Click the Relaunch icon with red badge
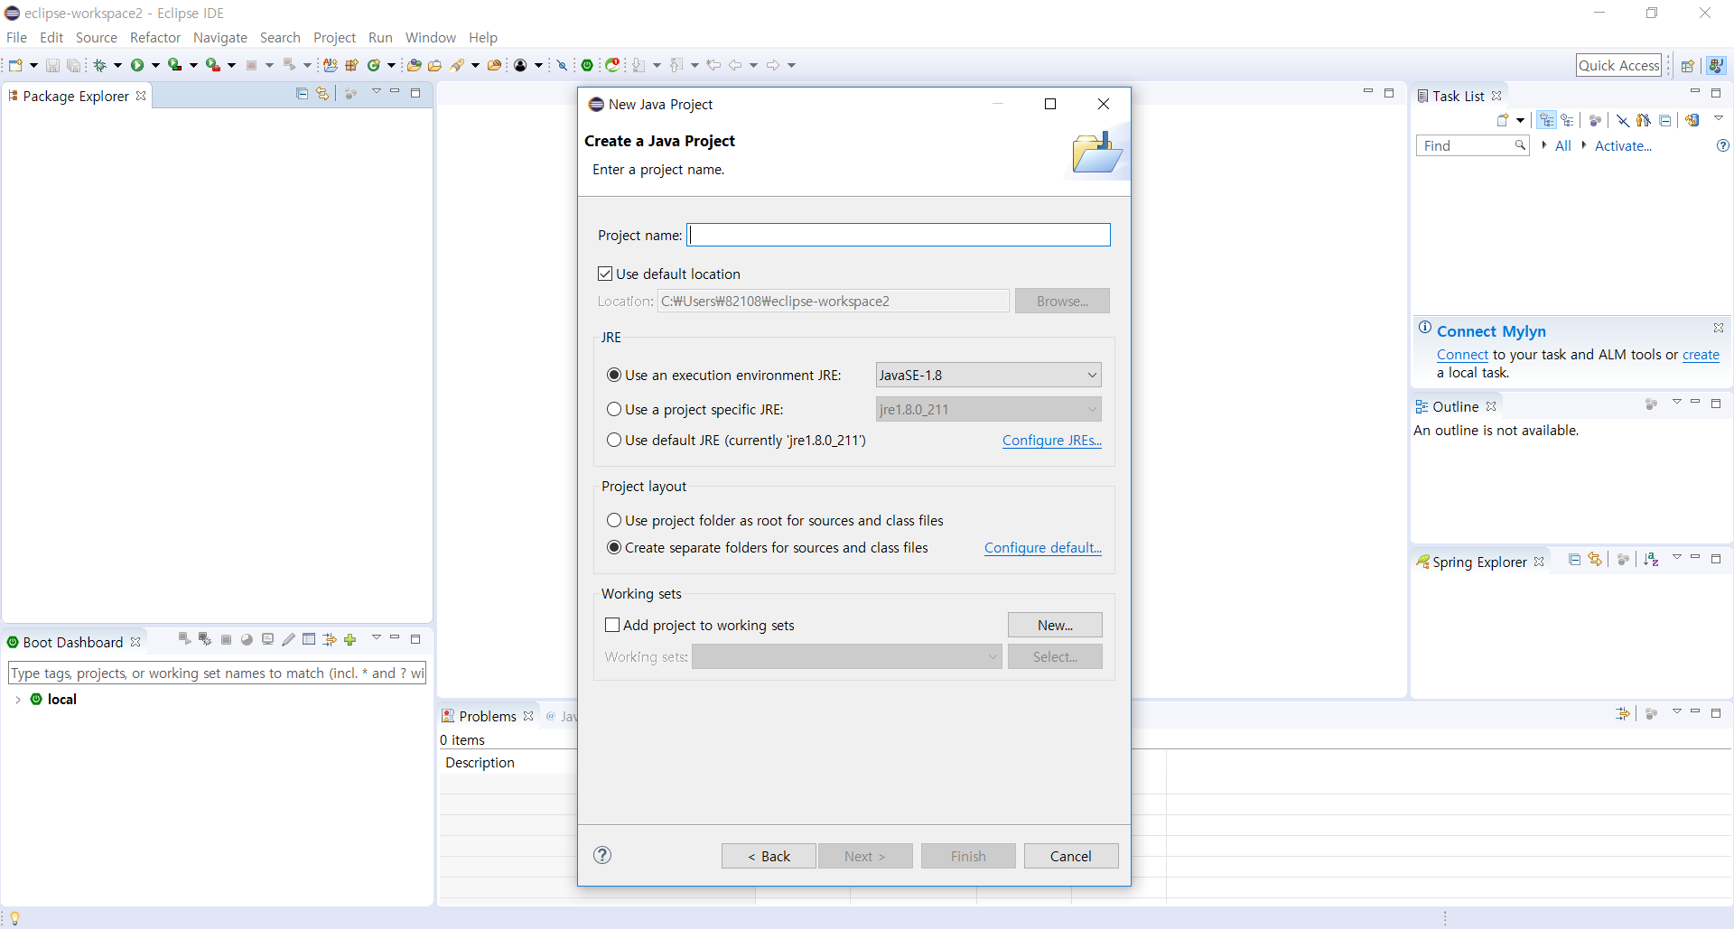The image size is (1734, 929). [613, 65]
